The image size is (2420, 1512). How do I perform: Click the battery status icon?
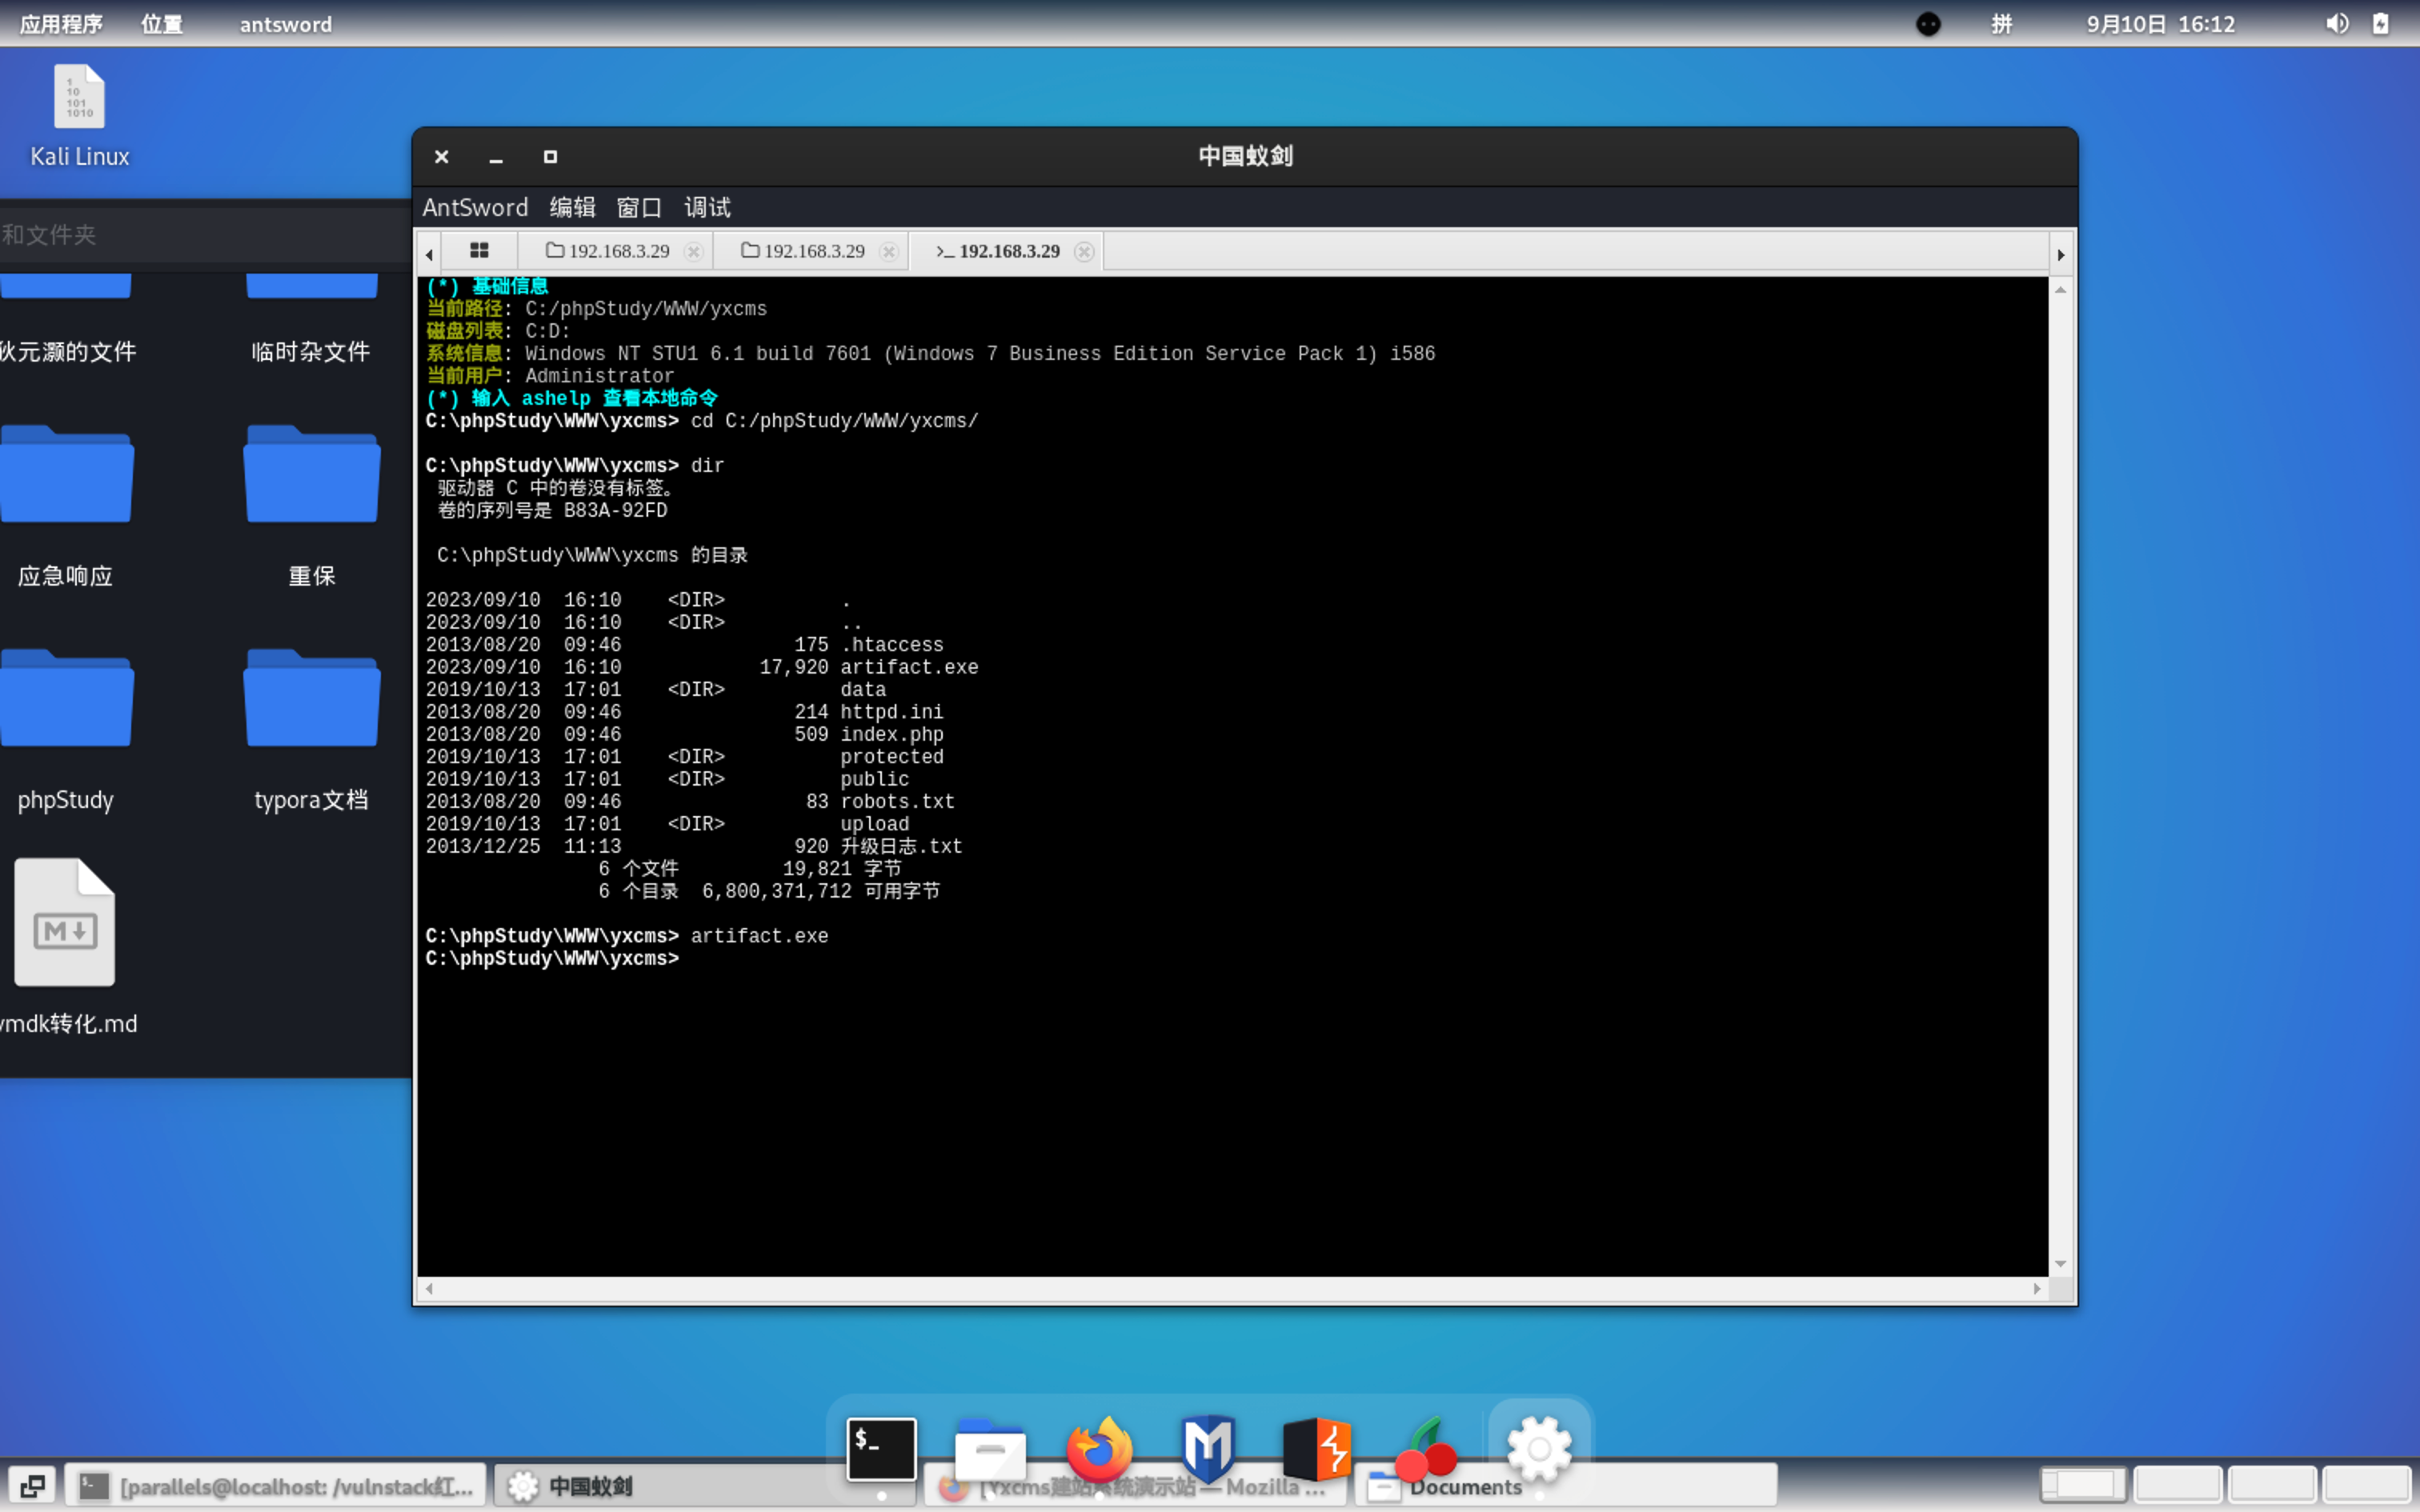[x=2380, y=24]
